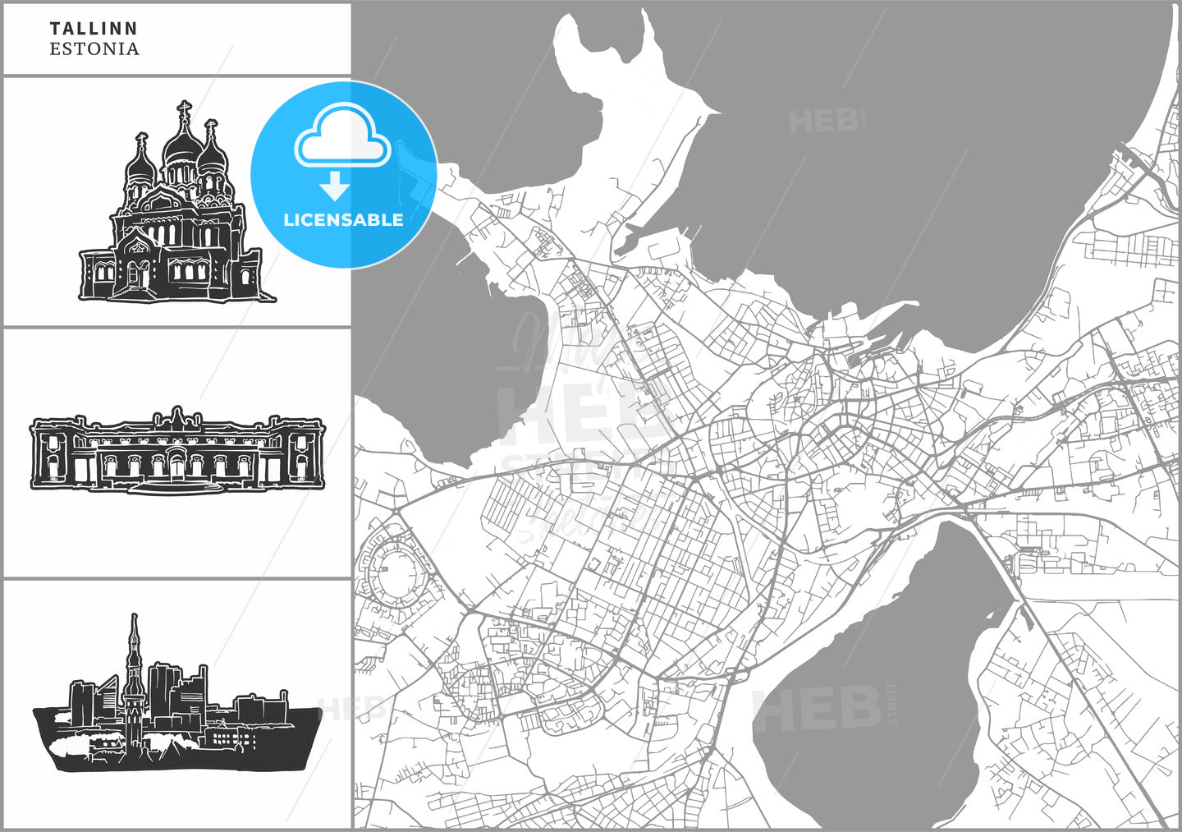Click the down arrow under the cloud
Image resolution: width=1182 pixels, height=832 pixels.
coord(333,188)
